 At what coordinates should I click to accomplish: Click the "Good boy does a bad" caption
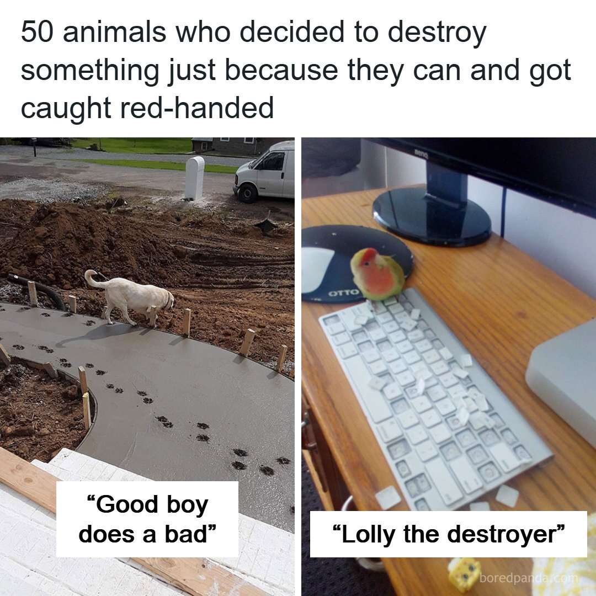[147, 519]
